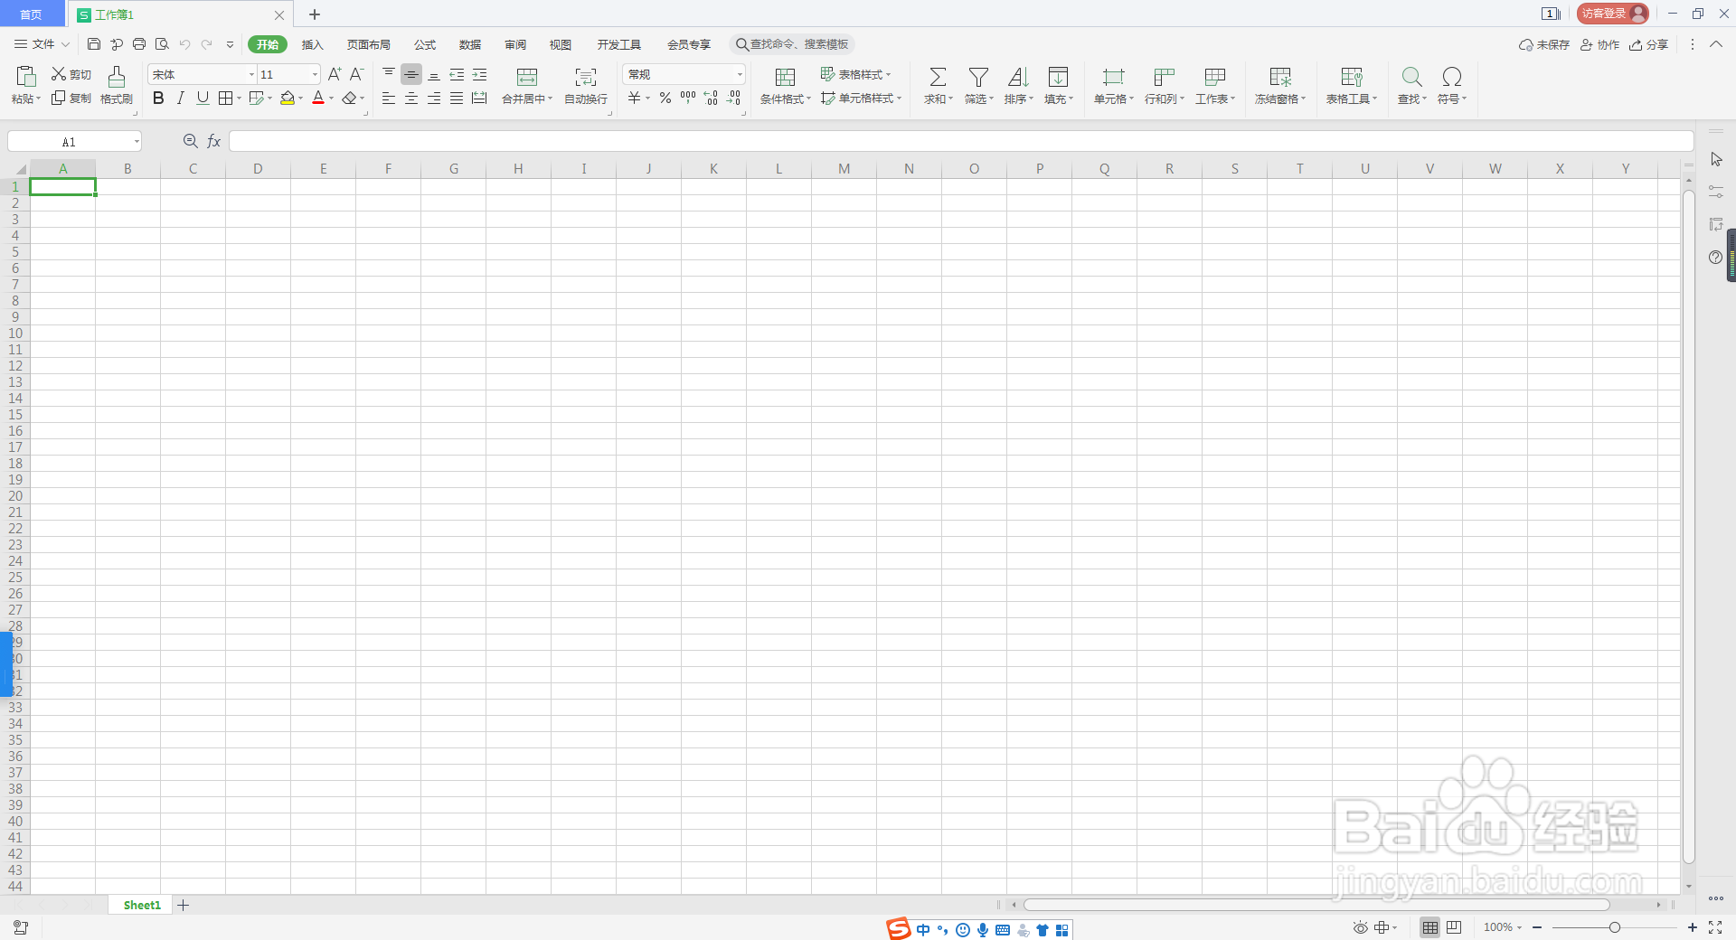Click the zoom slider handle
The width and height of the screenshot is (1736, 940).
tap(1615, 927)
